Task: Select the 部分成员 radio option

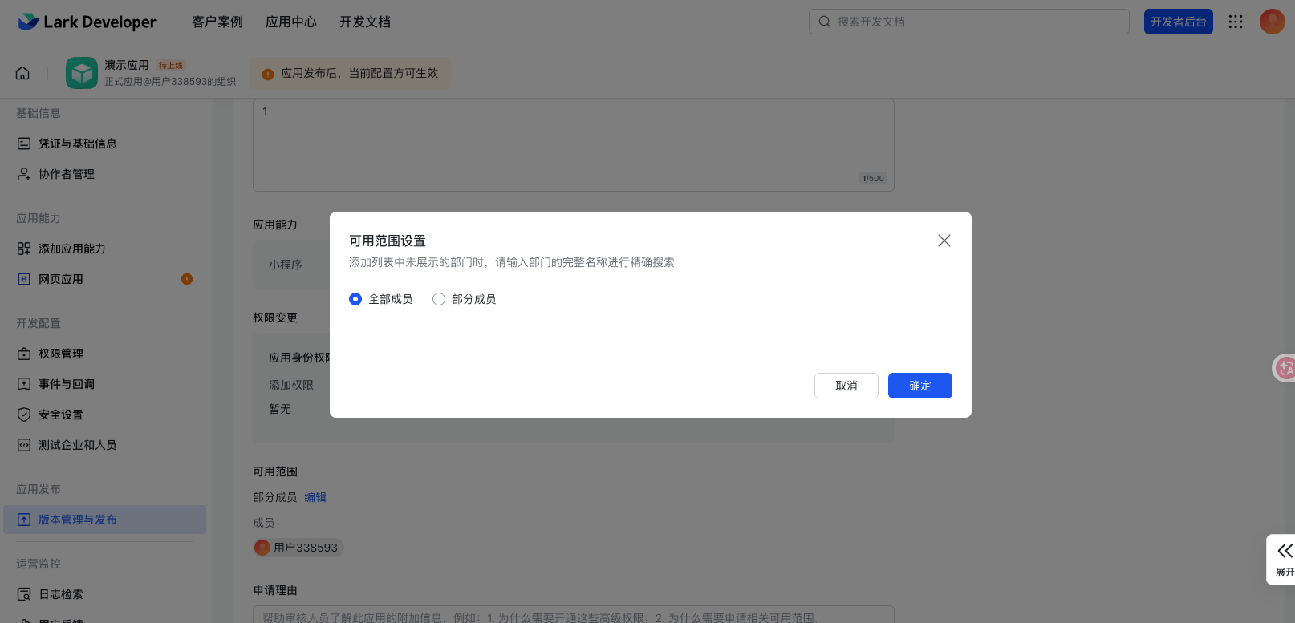Action: pos(439,299)
